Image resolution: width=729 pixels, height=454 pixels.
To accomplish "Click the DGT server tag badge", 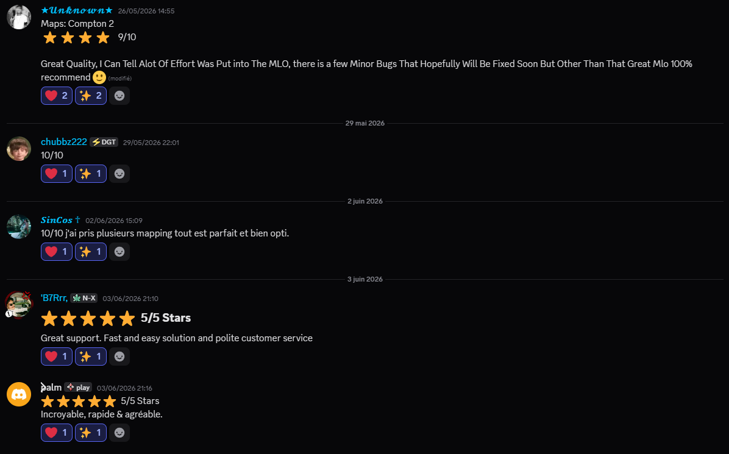I will (x=104, y=142).
